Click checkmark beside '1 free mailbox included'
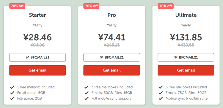 point(12,87)
